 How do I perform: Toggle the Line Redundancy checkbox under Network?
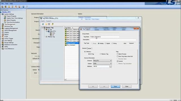(x=33, y=56)
